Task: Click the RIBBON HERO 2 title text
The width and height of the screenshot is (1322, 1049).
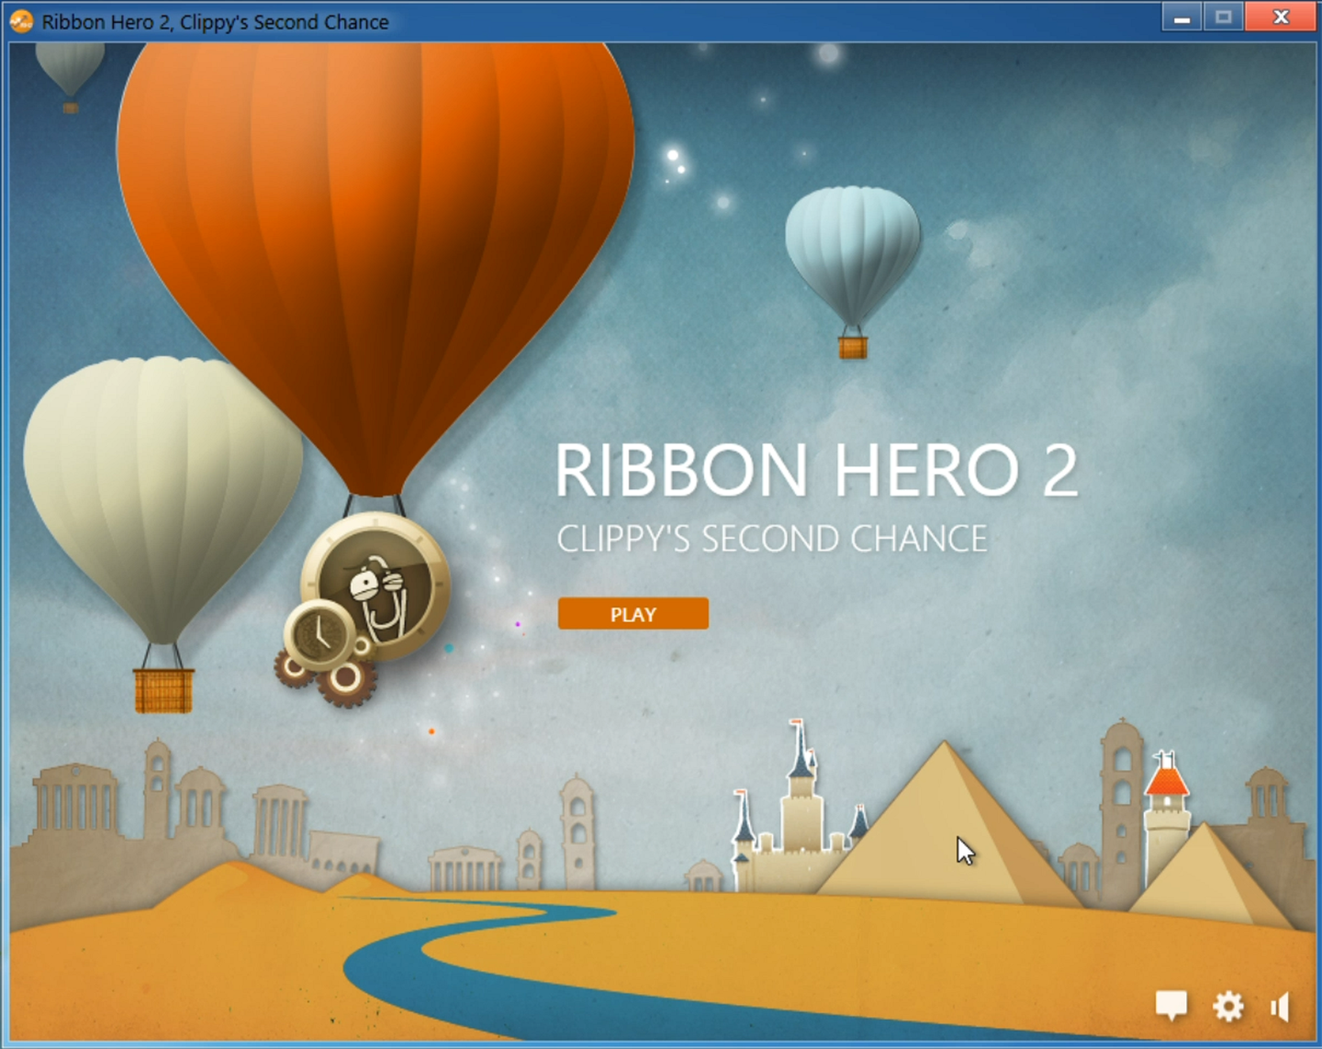Action: (817, 470)
